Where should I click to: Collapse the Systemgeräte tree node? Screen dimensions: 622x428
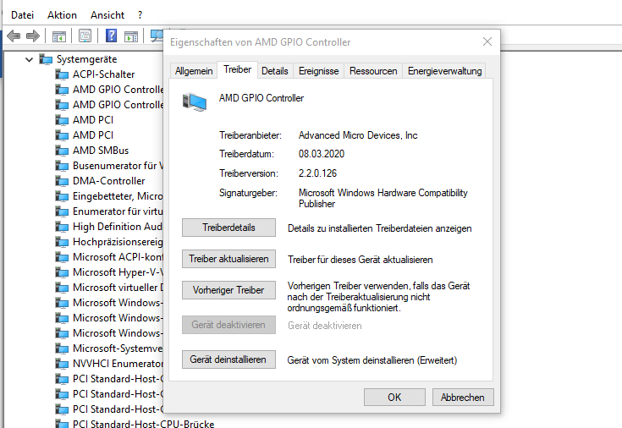click(x=29, y=60)
